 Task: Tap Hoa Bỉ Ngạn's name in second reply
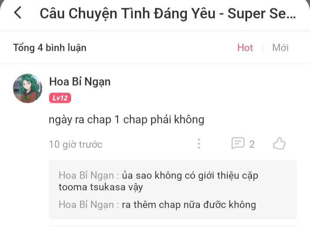pos(86,205)
